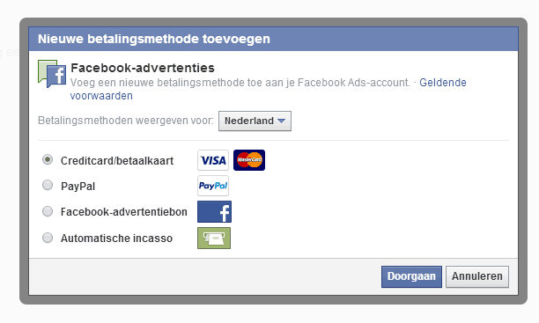Image resolution: width=539 pixels, height=323 pixels.
Task: Click the Facebook-advertentiebon label text
Action: pos(124,212)
